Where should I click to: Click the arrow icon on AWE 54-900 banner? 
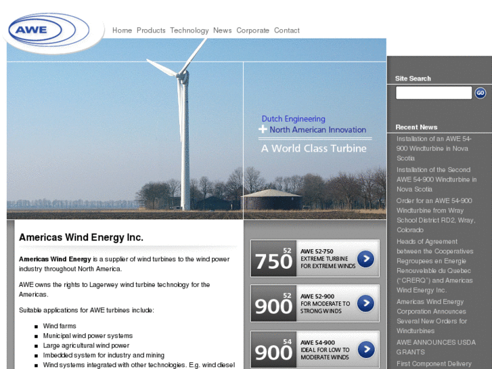[x=366, y=349]
